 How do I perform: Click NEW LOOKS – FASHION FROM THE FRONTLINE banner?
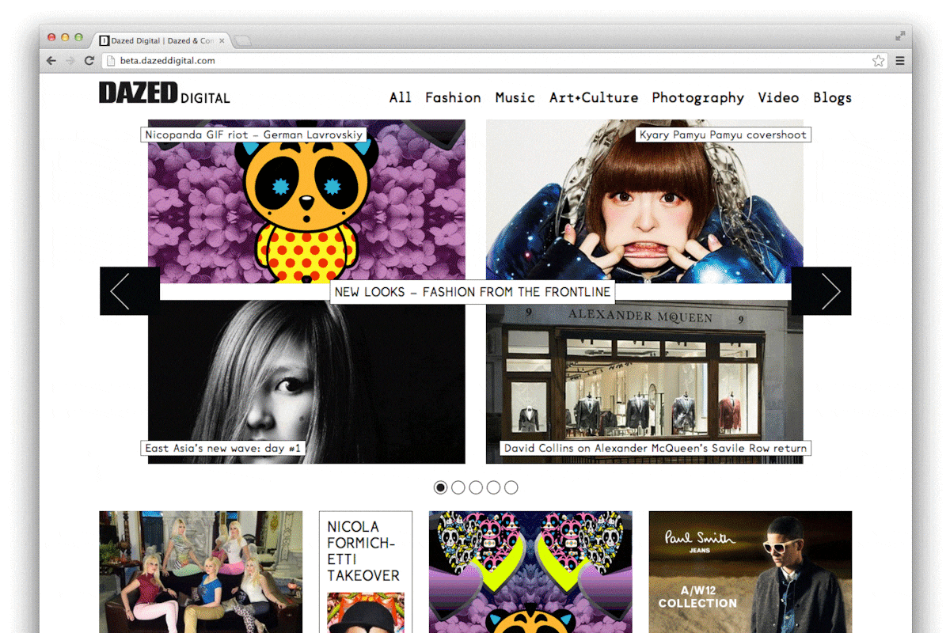tap(473, 291)
